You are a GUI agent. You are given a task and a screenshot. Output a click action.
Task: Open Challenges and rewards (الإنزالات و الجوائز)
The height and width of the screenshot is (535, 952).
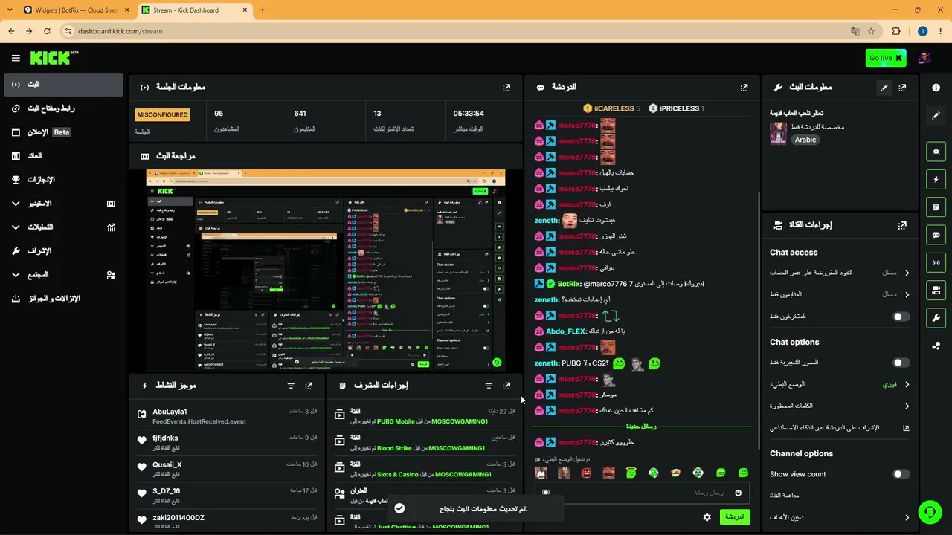pyautogui.click(x=63, y=299)
